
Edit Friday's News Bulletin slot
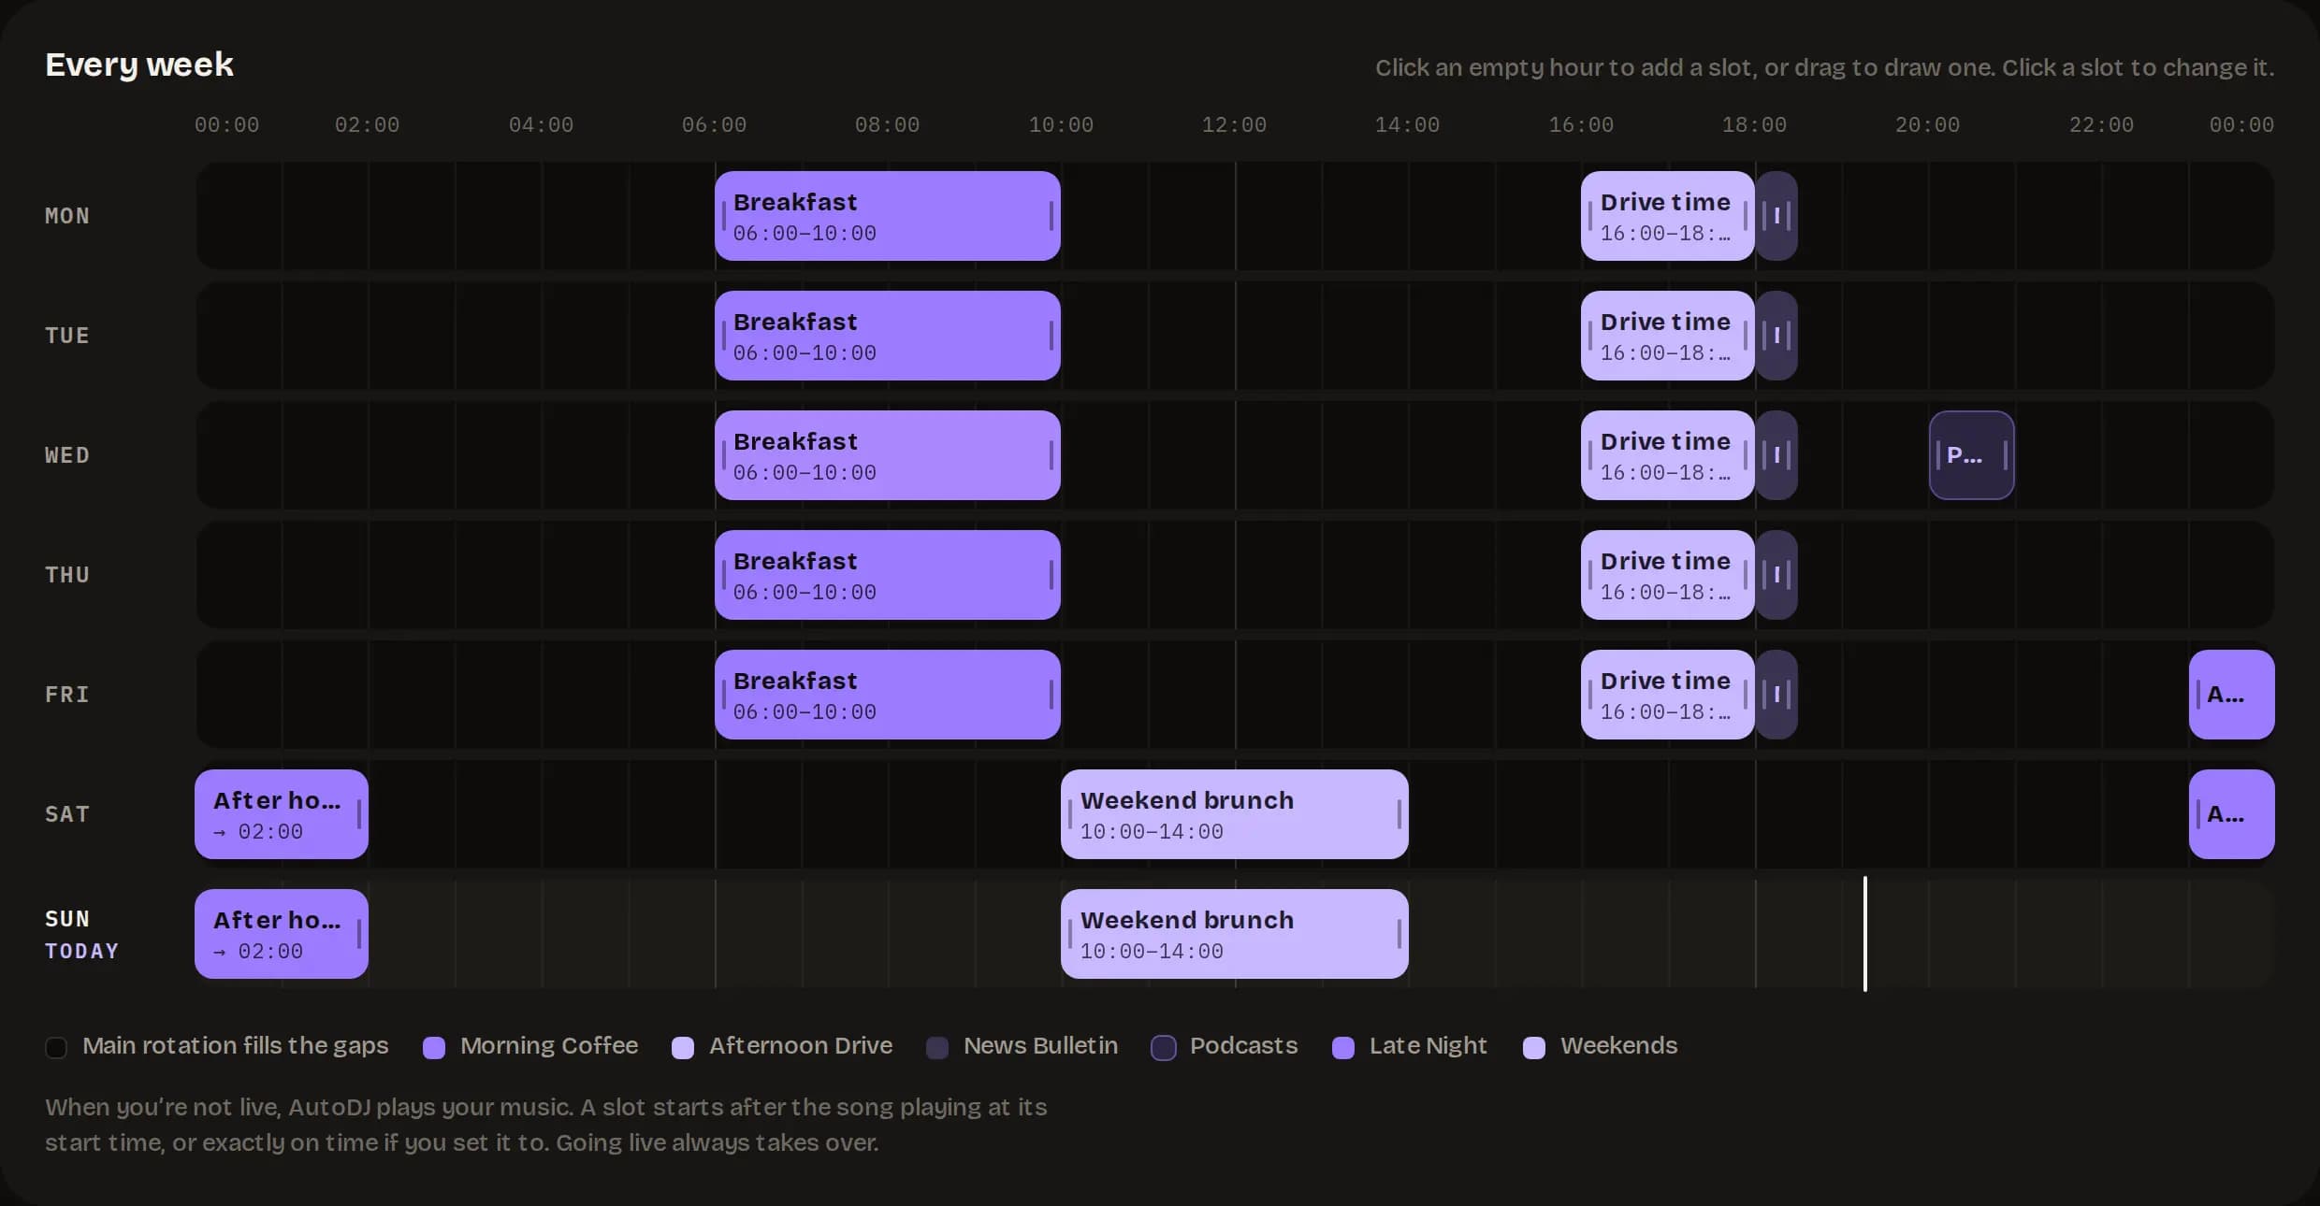(x=1776, y=695)
